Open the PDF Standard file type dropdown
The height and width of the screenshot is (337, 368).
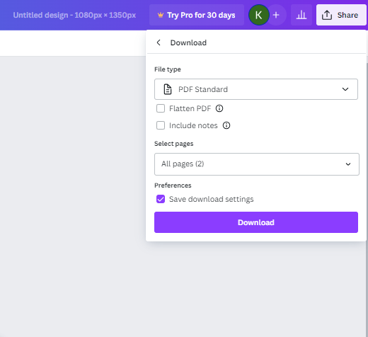(x=256, y=89)
